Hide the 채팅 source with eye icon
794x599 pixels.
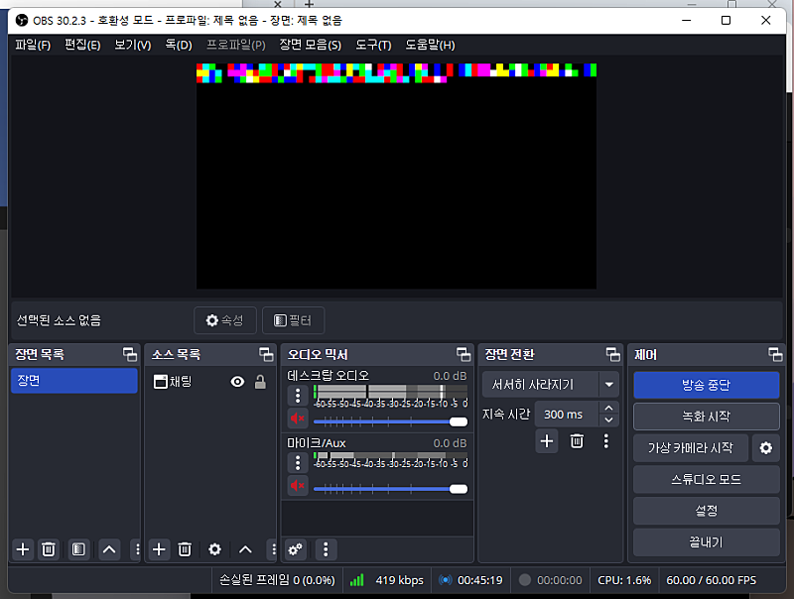(237, 382)
